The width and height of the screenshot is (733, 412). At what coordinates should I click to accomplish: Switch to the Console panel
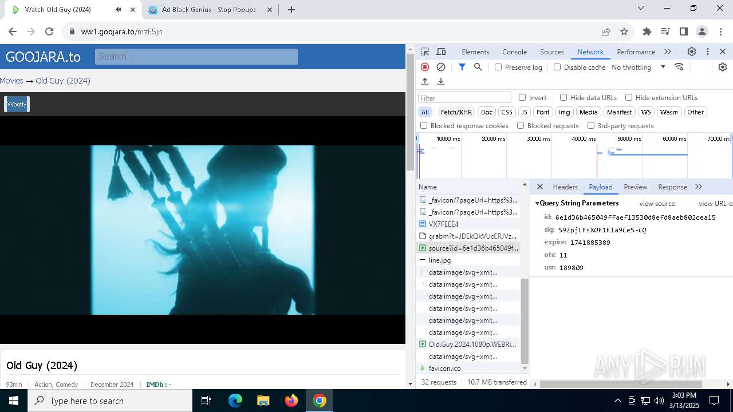(x=514, y=51)
